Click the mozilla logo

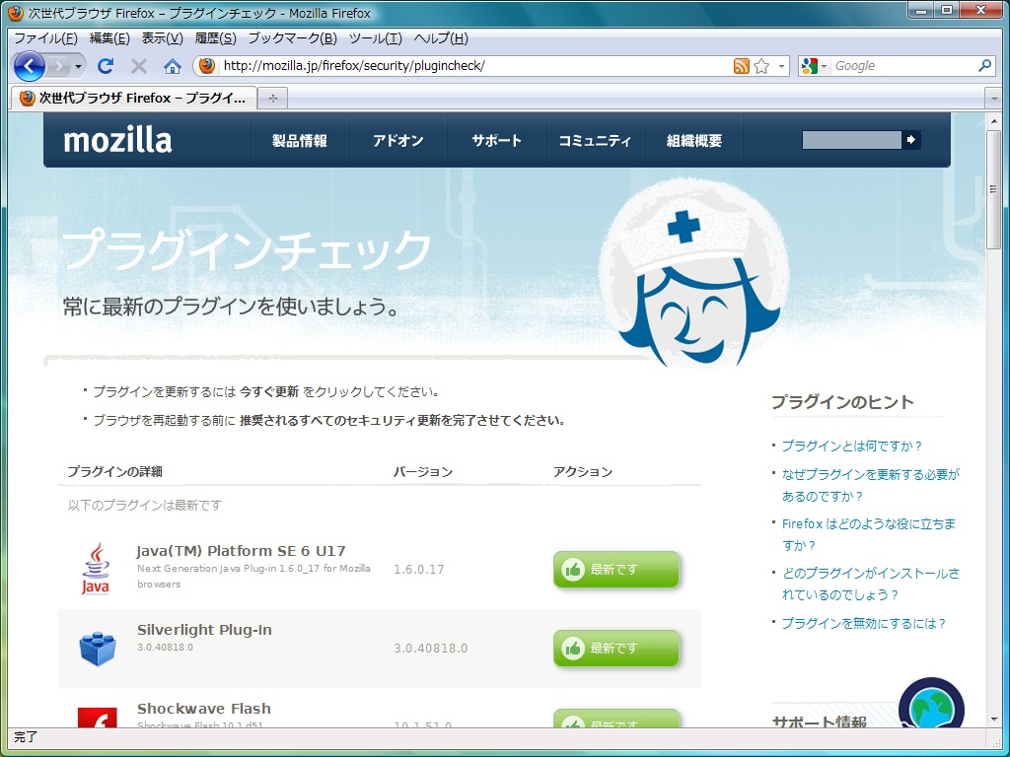[118, 140]
